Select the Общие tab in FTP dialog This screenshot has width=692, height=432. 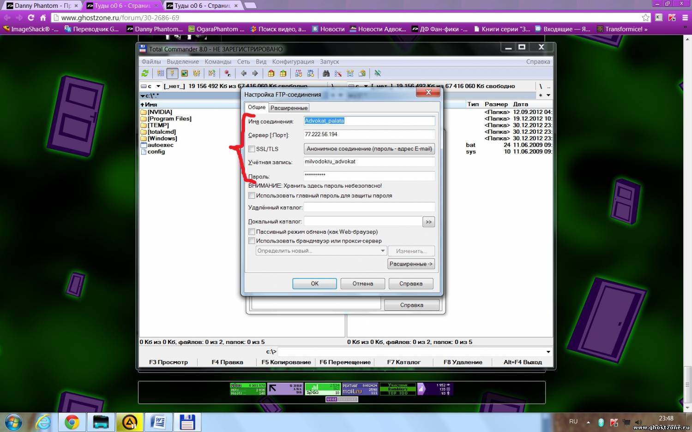point(257,107)
